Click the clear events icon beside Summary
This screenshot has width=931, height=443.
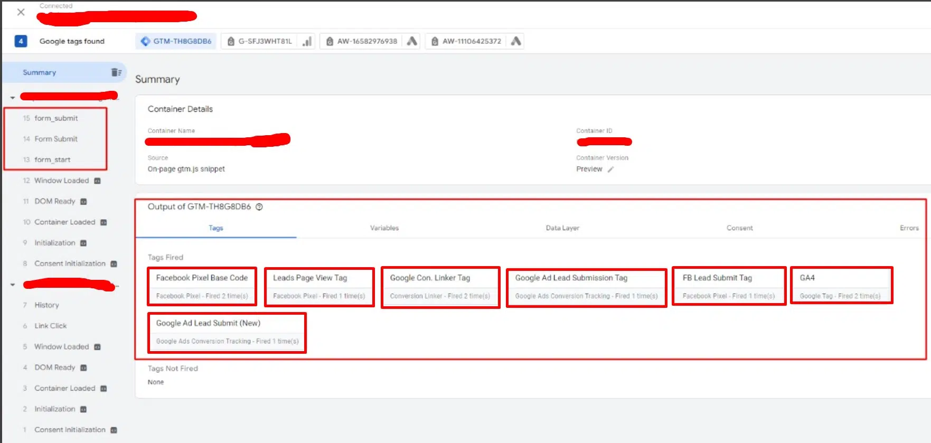116,72
